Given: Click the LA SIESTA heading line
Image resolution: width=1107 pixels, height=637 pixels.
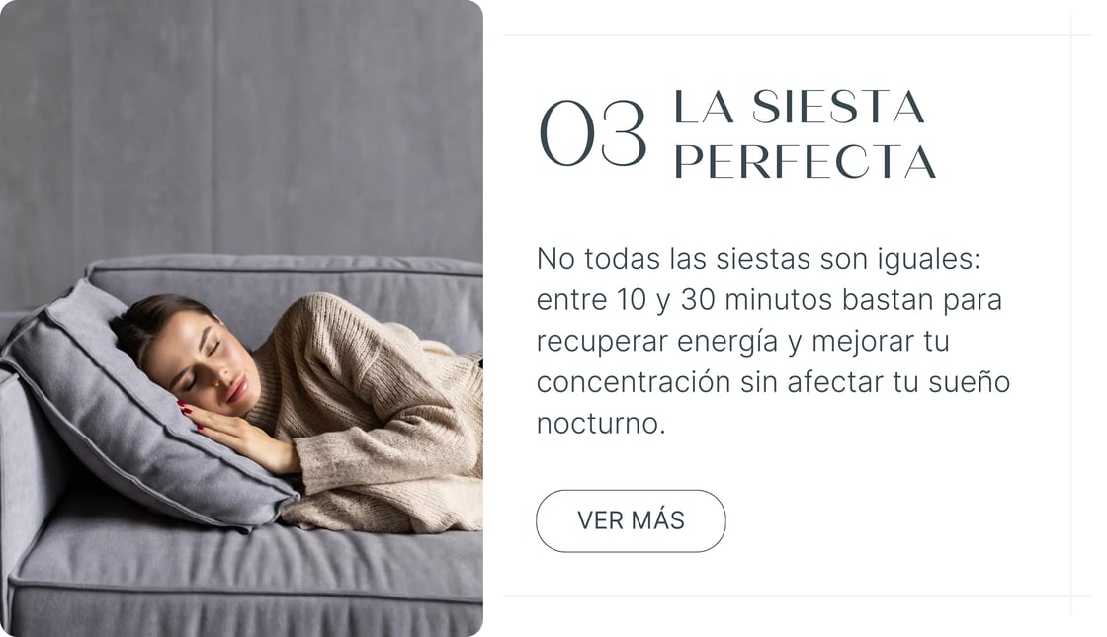Looking at the screenshot, I should [800, 108].
